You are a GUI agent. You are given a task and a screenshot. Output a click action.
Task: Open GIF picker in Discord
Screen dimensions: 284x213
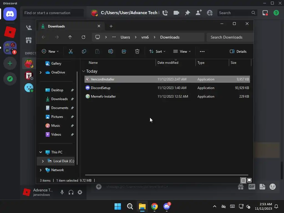pyautogui.click(x=252, y=187)
